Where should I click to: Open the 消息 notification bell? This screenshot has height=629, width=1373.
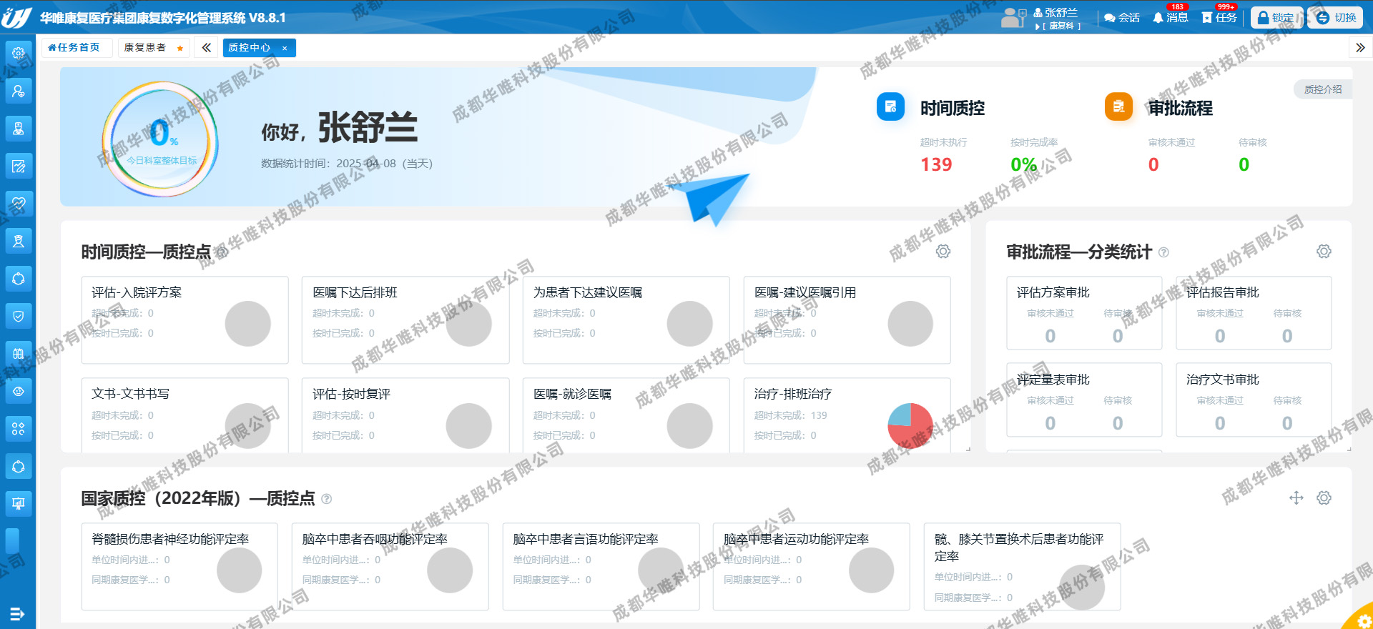1170,18
